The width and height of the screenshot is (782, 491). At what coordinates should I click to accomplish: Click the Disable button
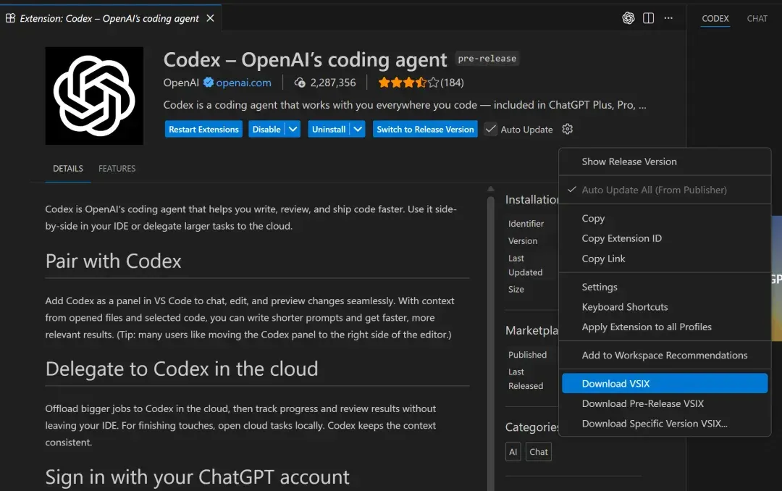point(266,129)
